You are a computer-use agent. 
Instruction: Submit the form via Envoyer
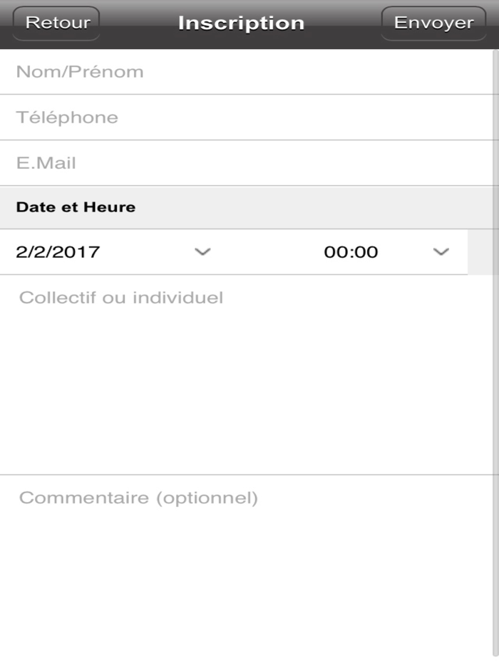(x=433, y=21)
